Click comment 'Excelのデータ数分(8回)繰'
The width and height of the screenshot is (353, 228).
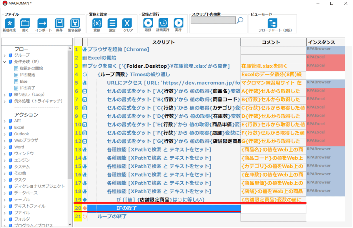[272, 74]
